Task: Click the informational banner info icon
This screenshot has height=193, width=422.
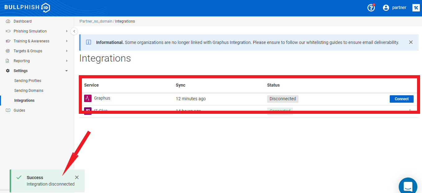Action: [88, 42]
